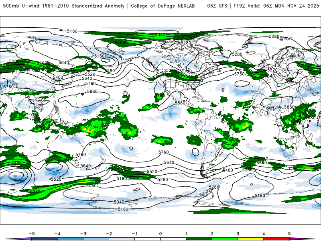Click the 5280 contour label over Greenland
321x241 pixels.
(x=237, y=54)
